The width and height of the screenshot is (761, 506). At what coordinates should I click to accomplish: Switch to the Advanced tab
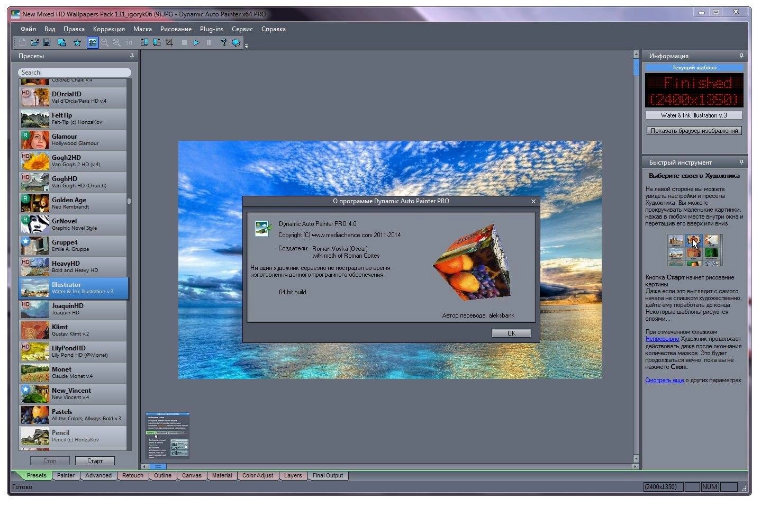coord(98,475)
